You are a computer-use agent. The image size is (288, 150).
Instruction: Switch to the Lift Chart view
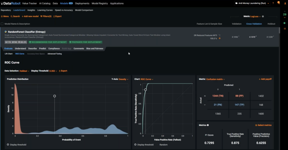pyautogui.click(x=8, y=54)
